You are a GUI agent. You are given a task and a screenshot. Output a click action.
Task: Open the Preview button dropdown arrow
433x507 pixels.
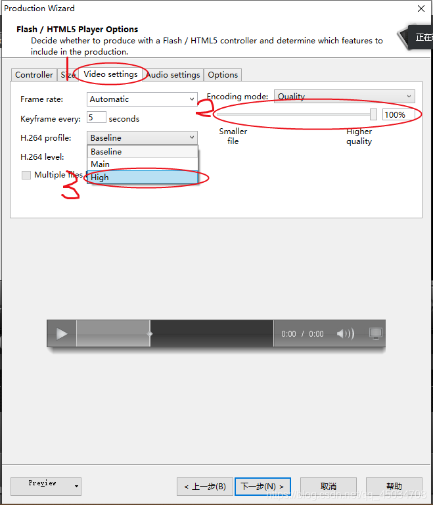point(76,487)
